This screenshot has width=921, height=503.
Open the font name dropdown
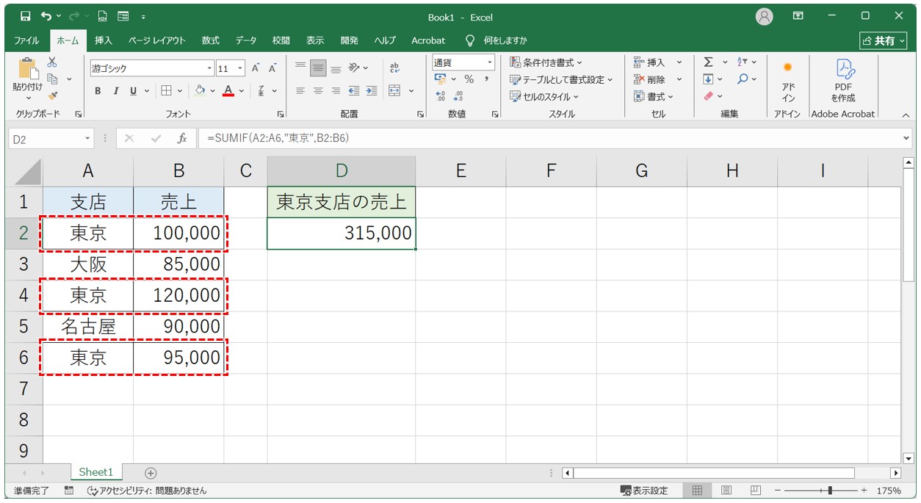click(x=210, y=68)
